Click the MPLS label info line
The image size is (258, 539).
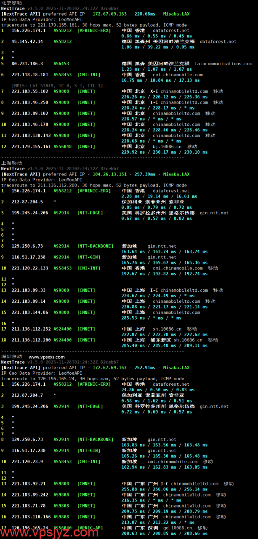point(57,85)
